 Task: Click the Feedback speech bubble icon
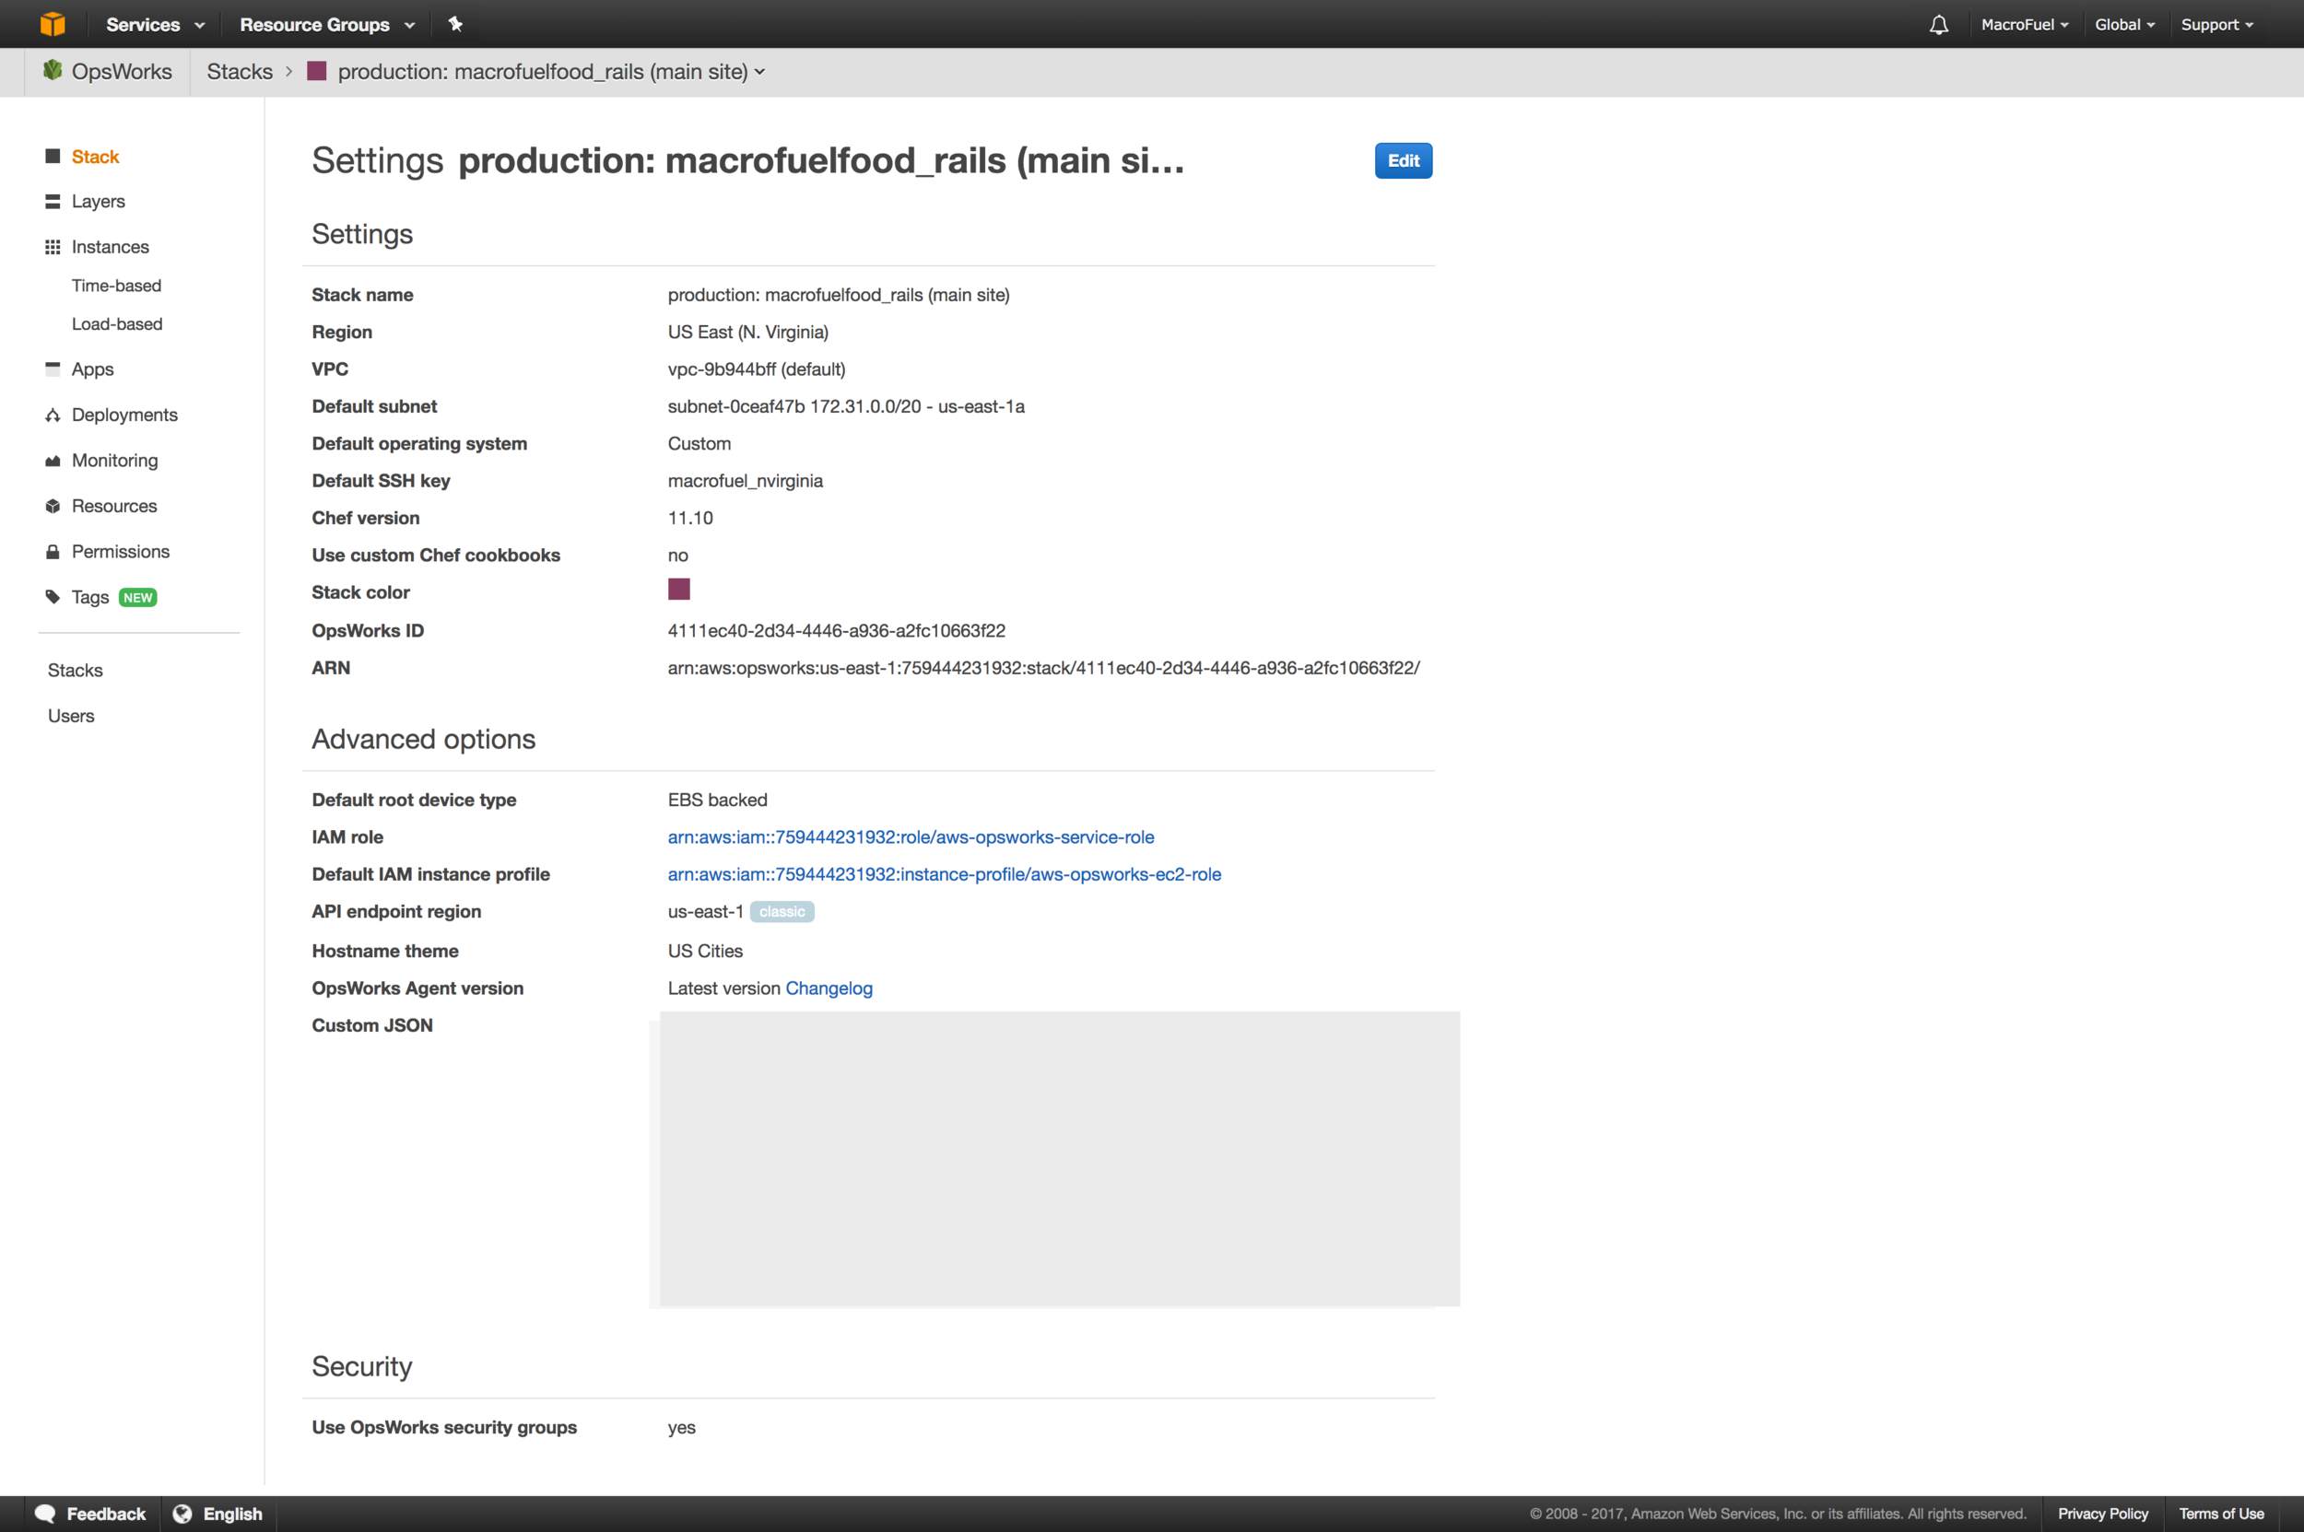coord(45,1514)
